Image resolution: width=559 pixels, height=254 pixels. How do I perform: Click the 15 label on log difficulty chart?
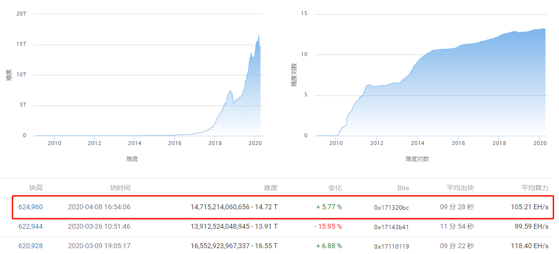[304, 14]
